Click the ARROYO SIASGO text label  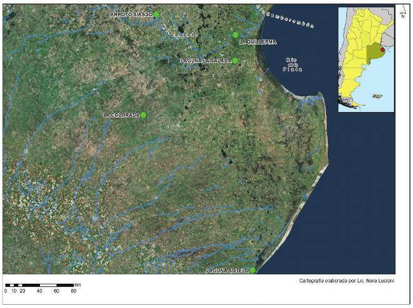click(x=132, y=14)
